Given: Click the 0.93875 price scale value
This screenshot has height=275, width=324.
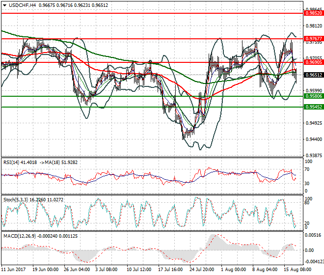Looking at the screenshot, I should point(314,156).
